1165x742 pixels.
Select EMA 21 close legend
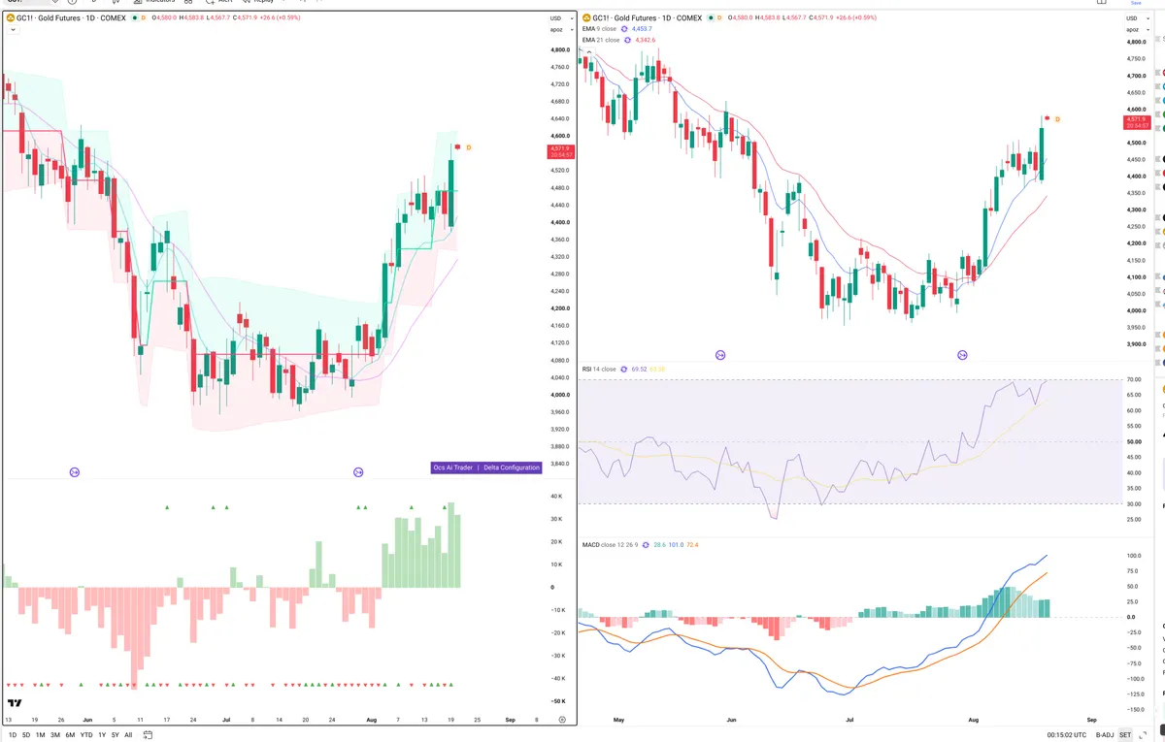point(601,41)
